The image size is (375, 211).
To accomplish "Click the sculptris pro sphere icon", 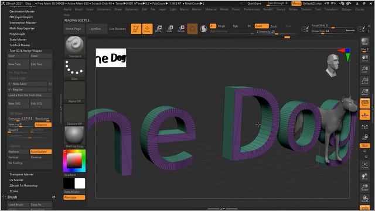I will tap(203, 29).
